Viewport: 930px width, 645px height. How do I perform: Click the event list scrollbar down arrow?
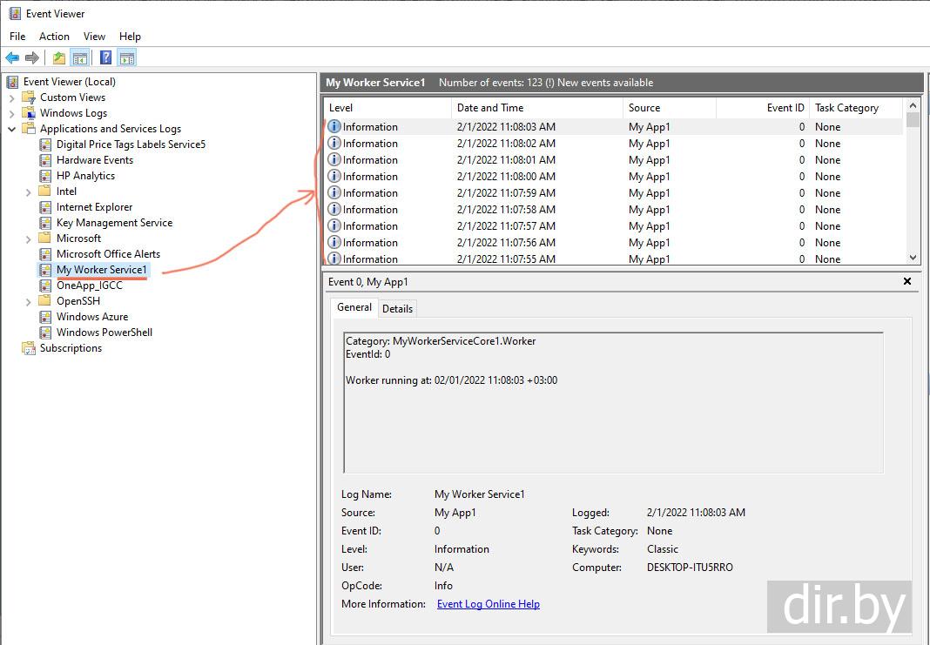913,258
